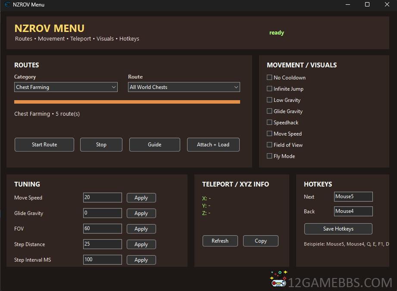Close the NZROV Menu window
This screenshot has height=291, width=397.
[387, 5]
